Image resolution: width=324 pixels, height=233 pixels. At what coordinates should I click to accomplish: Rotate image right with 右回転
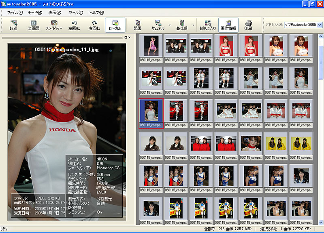coord(94,25)
